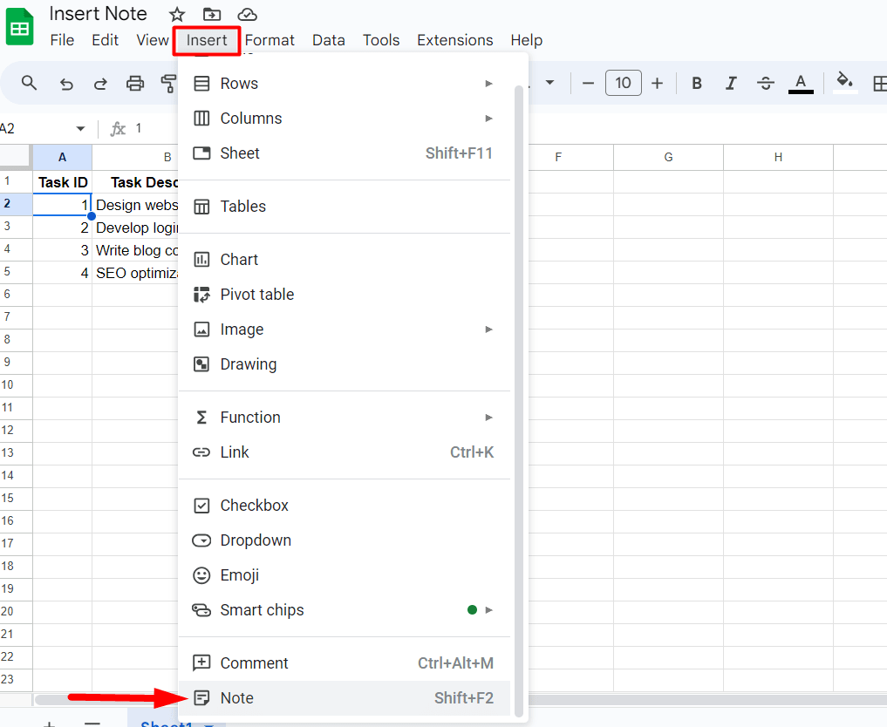Select the Paint format tool
This screenshot has height=727, width=887.
tap(168, 83)
